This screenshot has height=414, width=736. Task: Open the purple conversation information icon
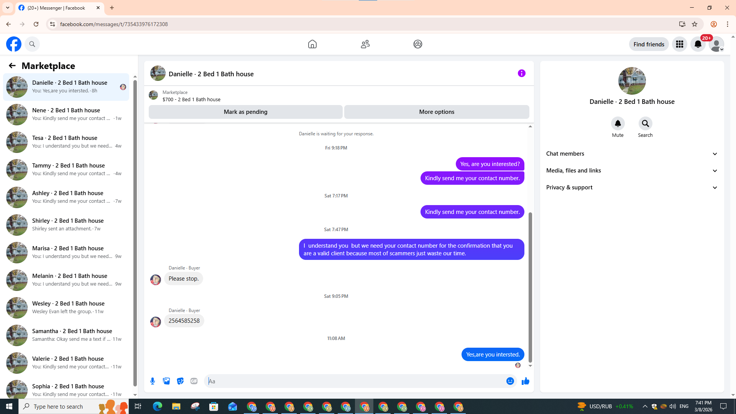click(x=521, y=73)
